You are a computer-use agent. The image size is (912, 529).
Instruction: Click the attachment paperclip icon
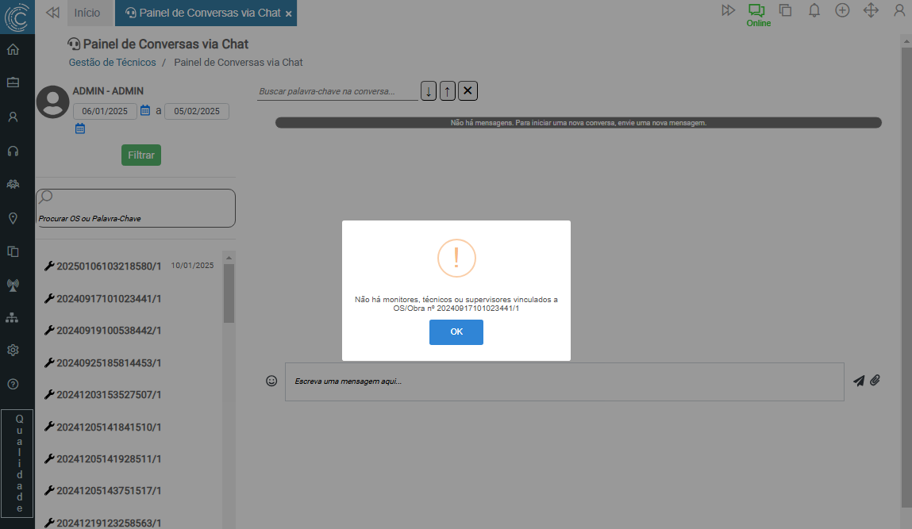[x=875, y=381]
